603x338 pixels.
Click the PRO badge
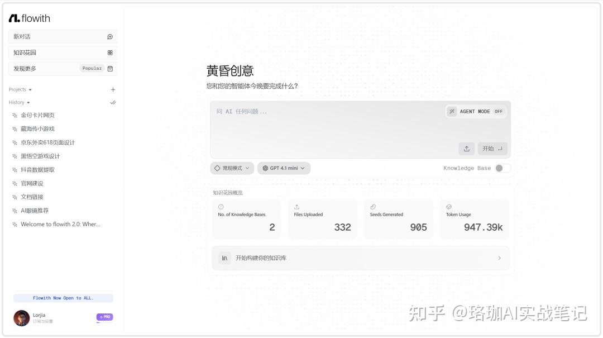pos(104,317)
